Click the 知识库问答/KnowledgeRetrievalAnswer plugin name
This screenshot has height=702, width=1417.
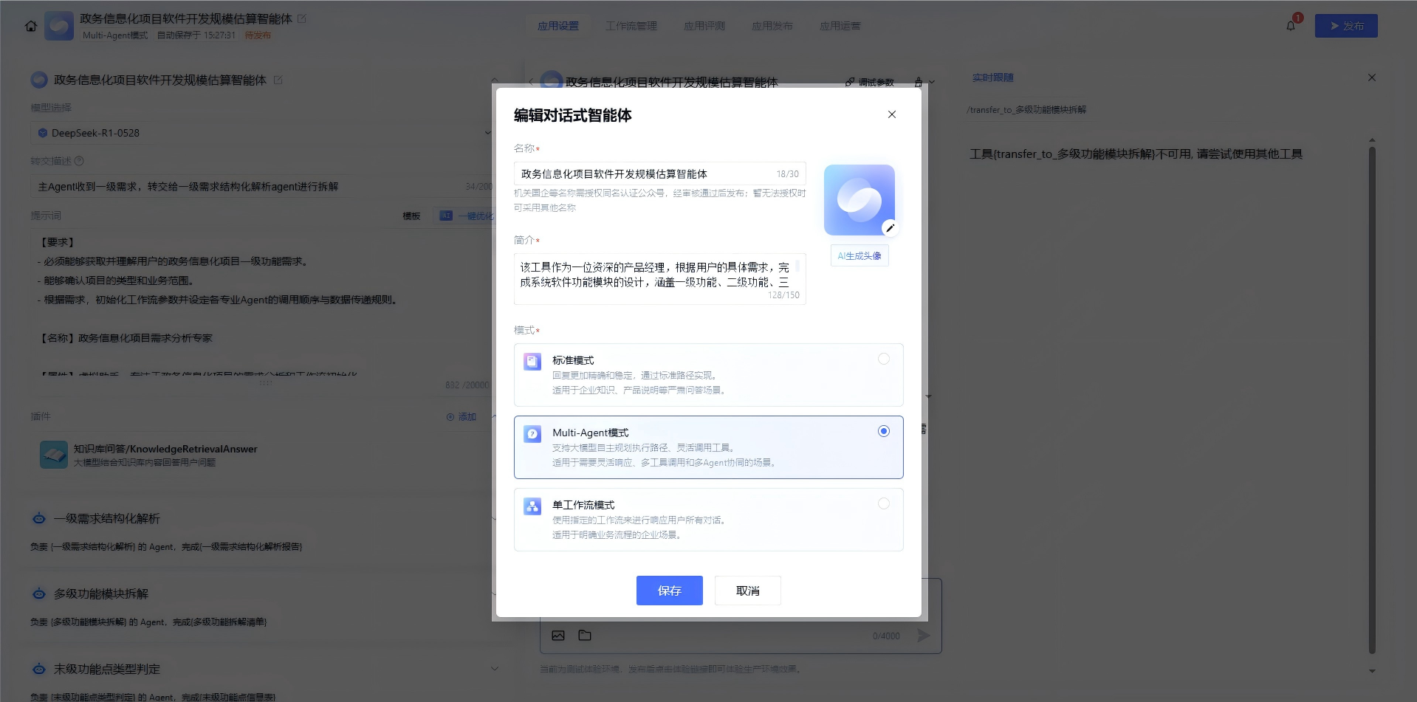point(165,449)
